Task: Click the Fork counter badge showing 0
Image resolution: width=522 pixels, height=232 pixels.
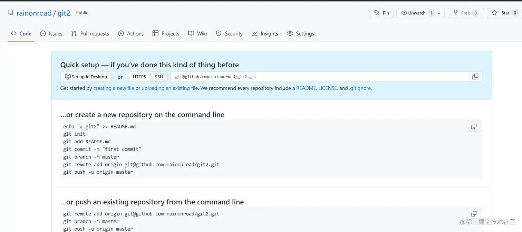Action: 475,13
